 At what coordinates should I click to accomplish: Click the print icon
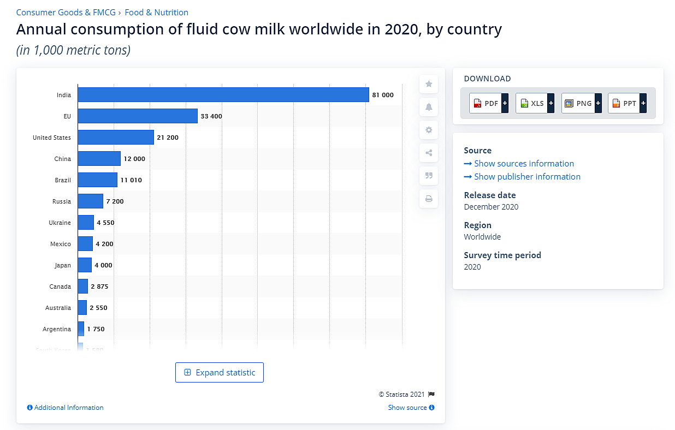click(x=429, y=199)
